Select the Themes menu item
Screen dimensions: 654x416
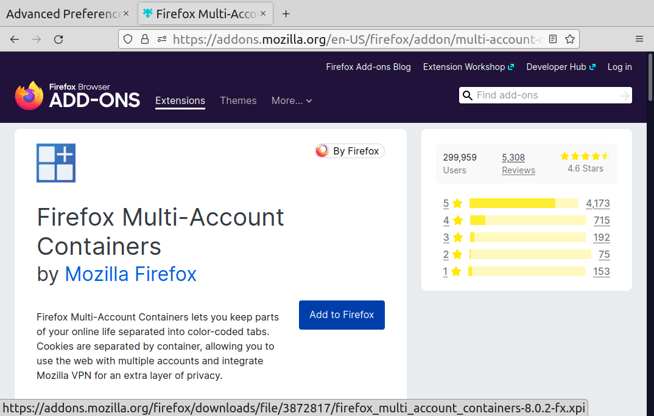coord(238,100)
